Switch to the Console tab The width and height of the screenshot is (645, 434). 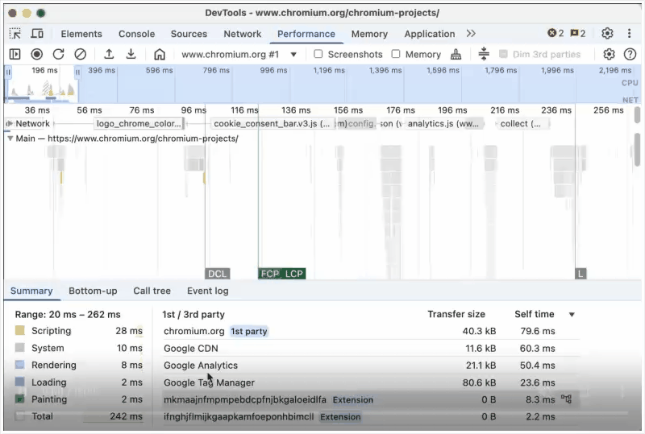click(x=136, y=34)
